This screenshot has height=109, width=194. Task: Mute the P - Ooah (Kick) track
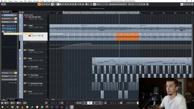(25, 67)
